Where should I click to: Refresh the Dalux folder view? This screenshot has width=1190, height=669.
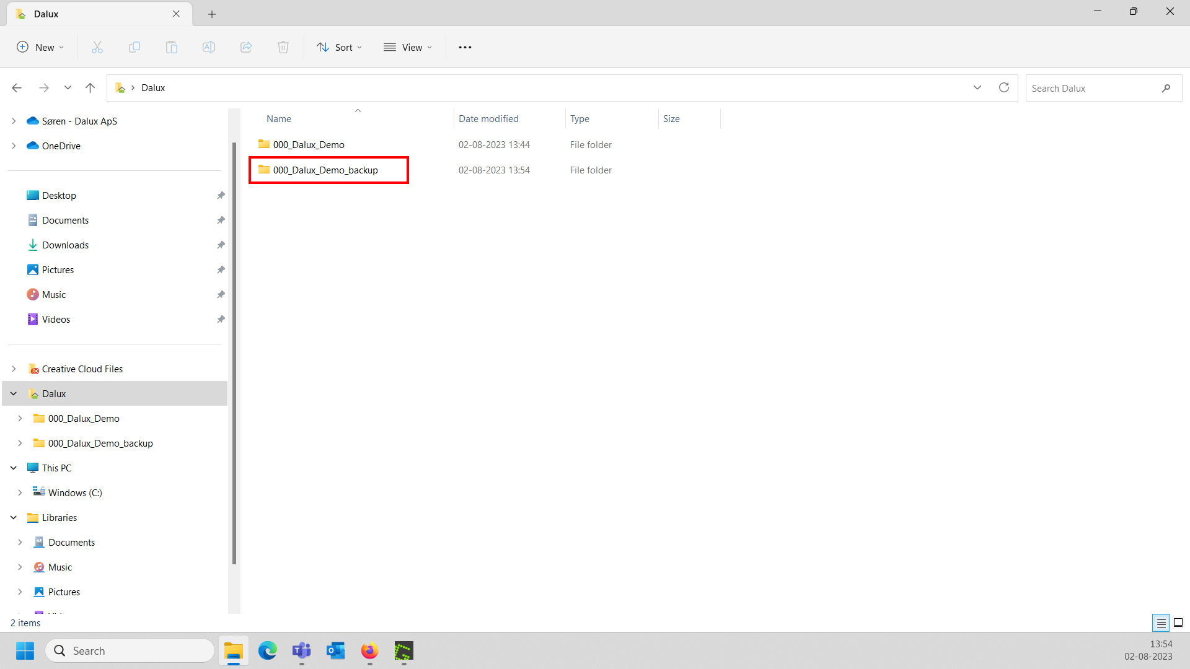(1004, 87)
